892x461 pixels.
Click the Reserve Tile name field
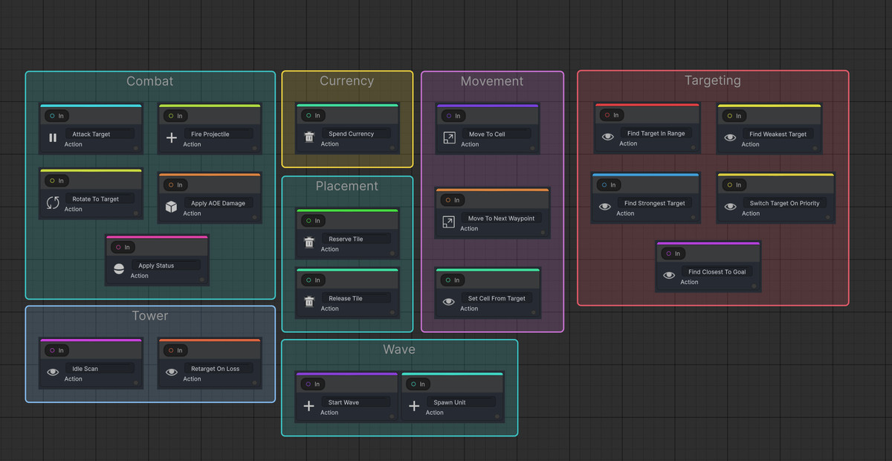(x=357, y=239)
